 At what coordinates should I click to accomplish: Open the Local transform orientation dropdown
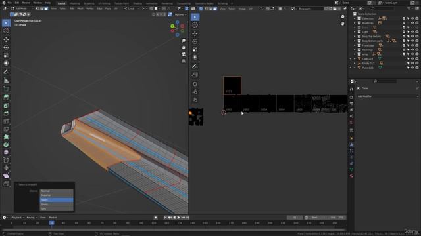[x=131, y=9]
